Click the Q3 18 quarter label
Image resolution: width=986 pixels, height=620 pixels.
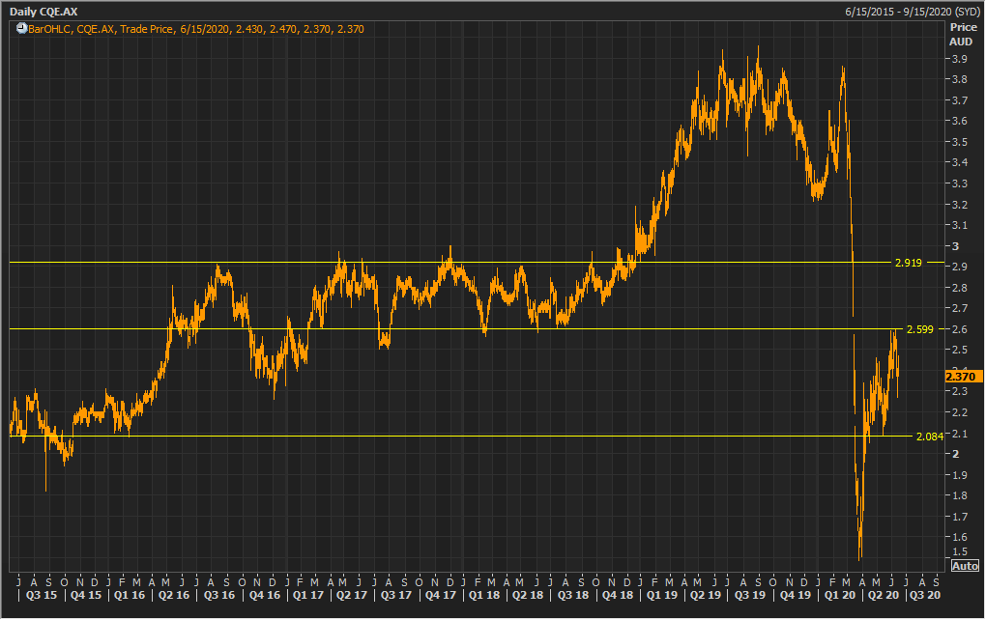573,595
